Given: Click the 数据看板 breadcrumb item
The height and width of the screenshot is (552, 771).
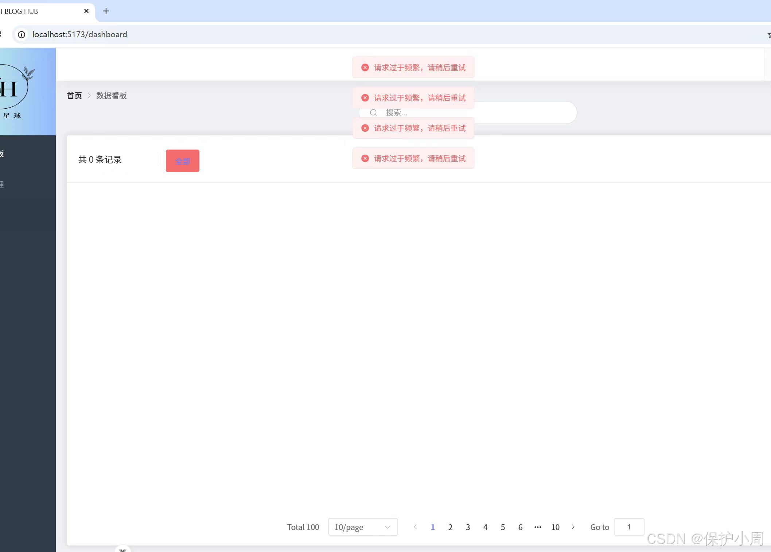Looking at the screenshot, I should coord(112,96).
